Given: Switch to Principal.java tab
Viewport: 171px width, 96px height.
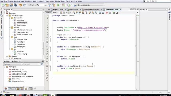Looking at the screenshot, I should [73, 10].
